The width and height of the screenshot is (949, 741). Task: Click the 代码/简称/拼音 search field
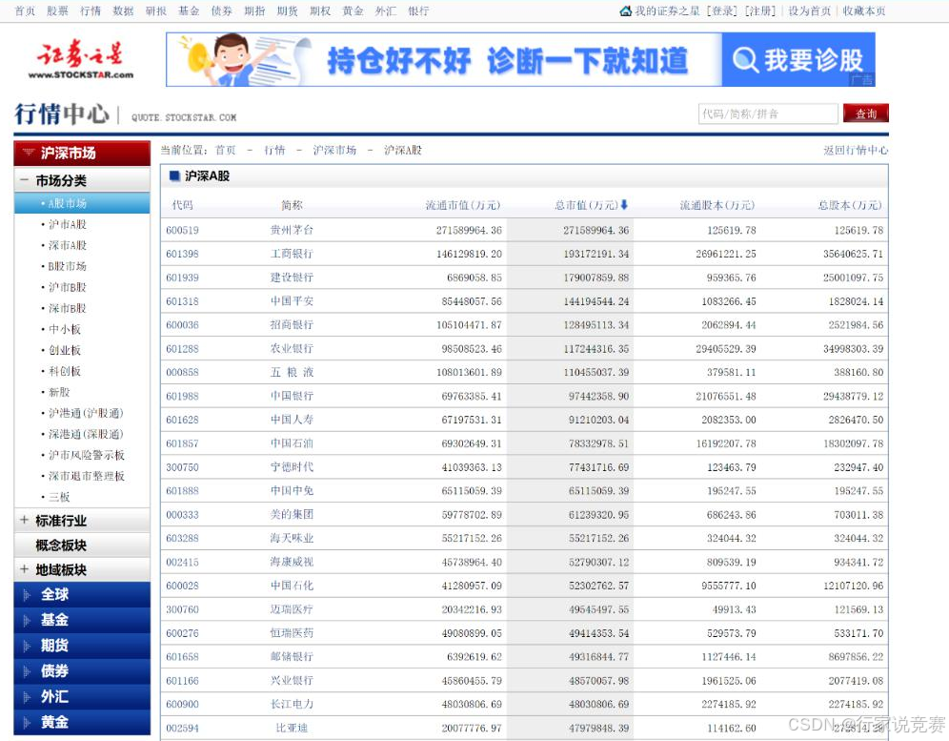coord(768,113)
